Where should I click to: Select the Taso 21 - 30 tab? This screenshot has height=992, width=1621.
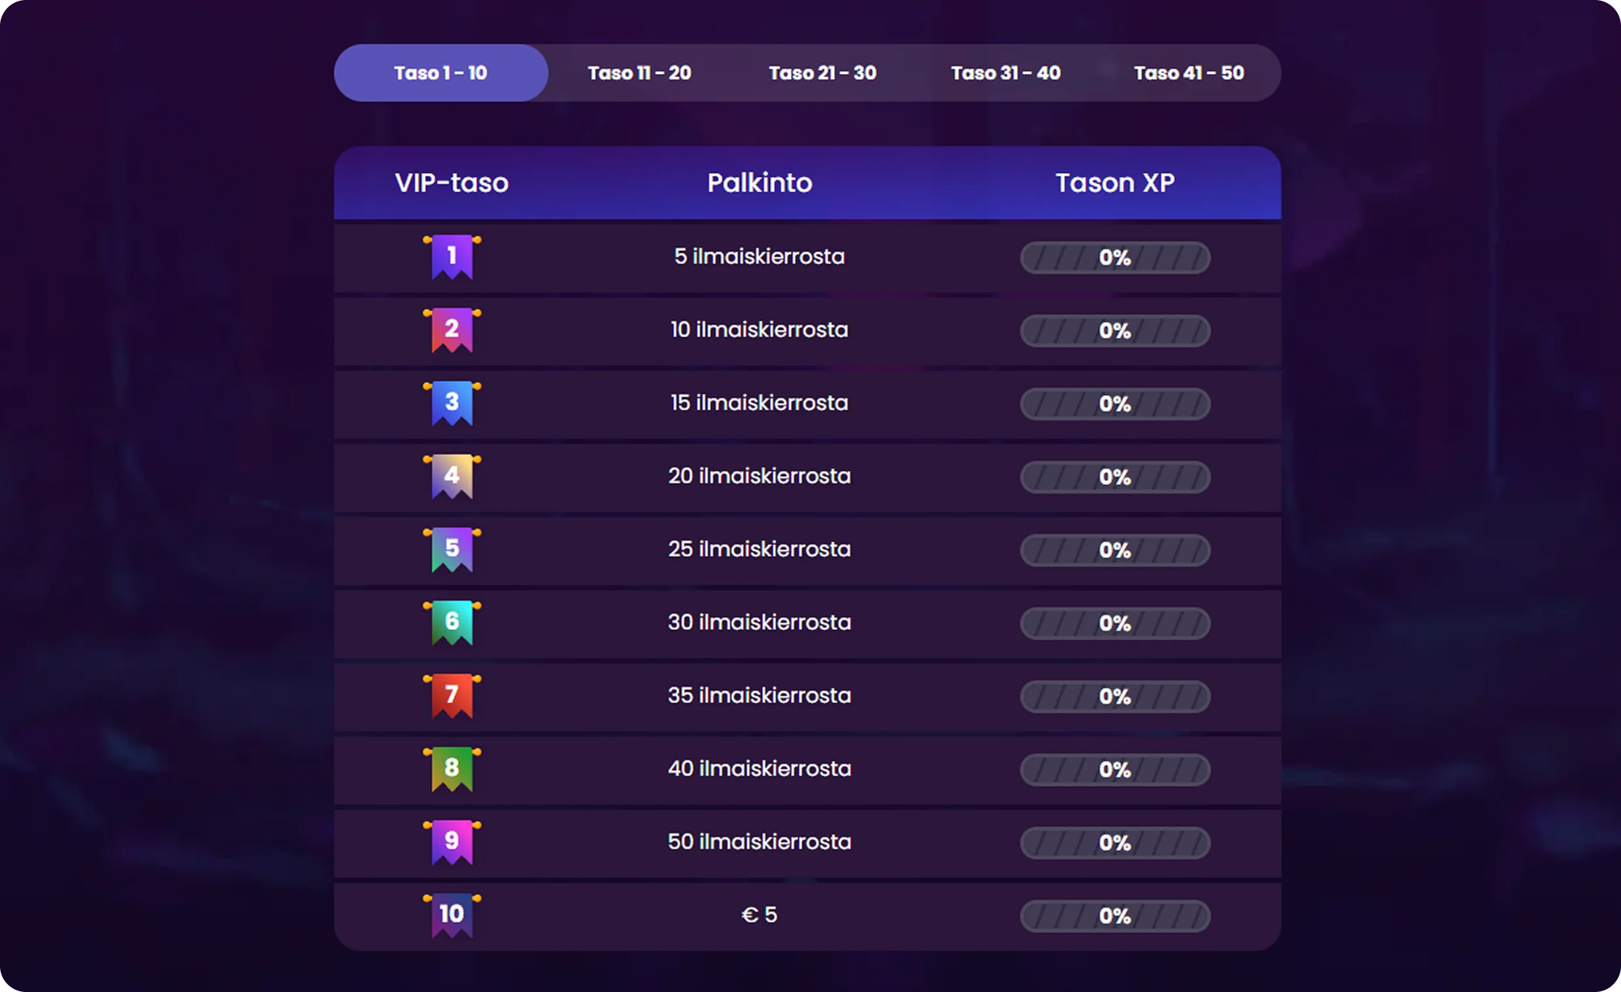[x=822, y=73]
